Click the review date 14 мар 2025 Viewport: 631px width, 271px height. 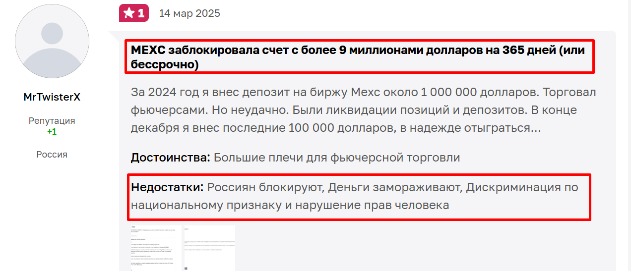(x=189, y=13)
